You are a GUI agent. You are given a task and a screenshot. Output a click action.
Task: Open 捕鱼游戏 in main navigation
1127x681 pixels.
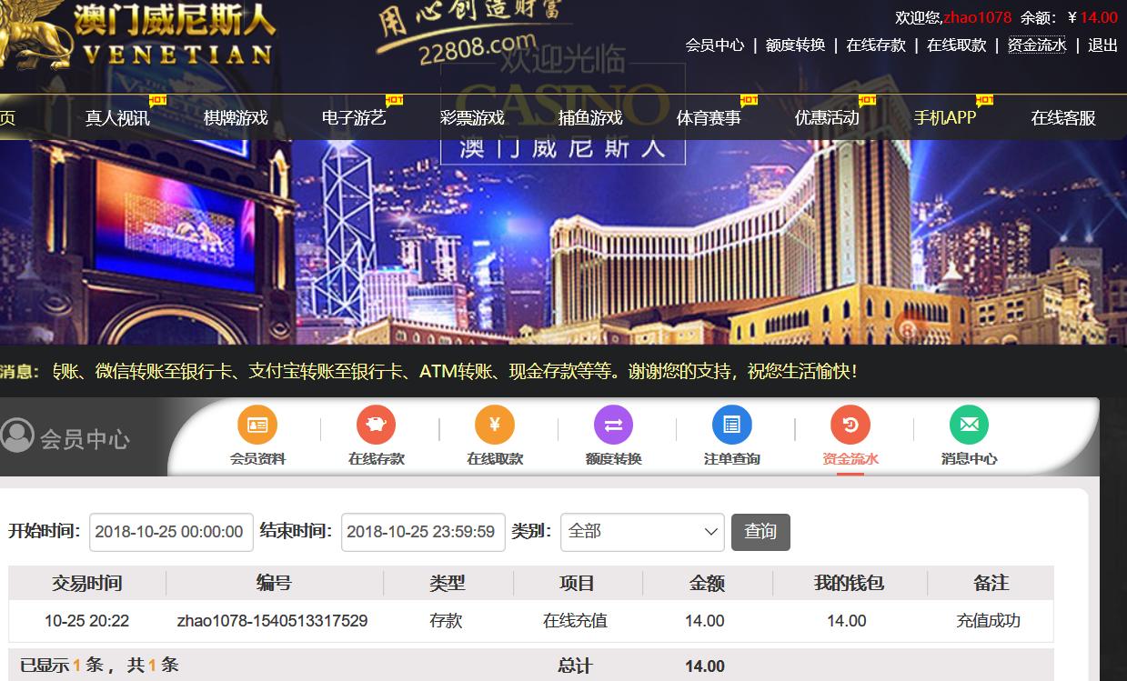[x=590, y=117]
